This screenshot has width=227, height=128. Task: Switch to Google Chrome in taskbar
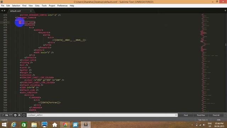click(x=65, y=125)
